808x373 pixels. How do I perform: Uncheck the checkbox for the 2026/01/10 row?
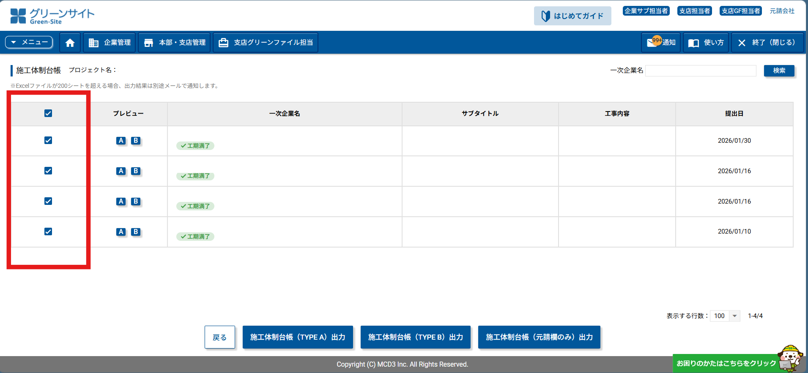point(48,231)
